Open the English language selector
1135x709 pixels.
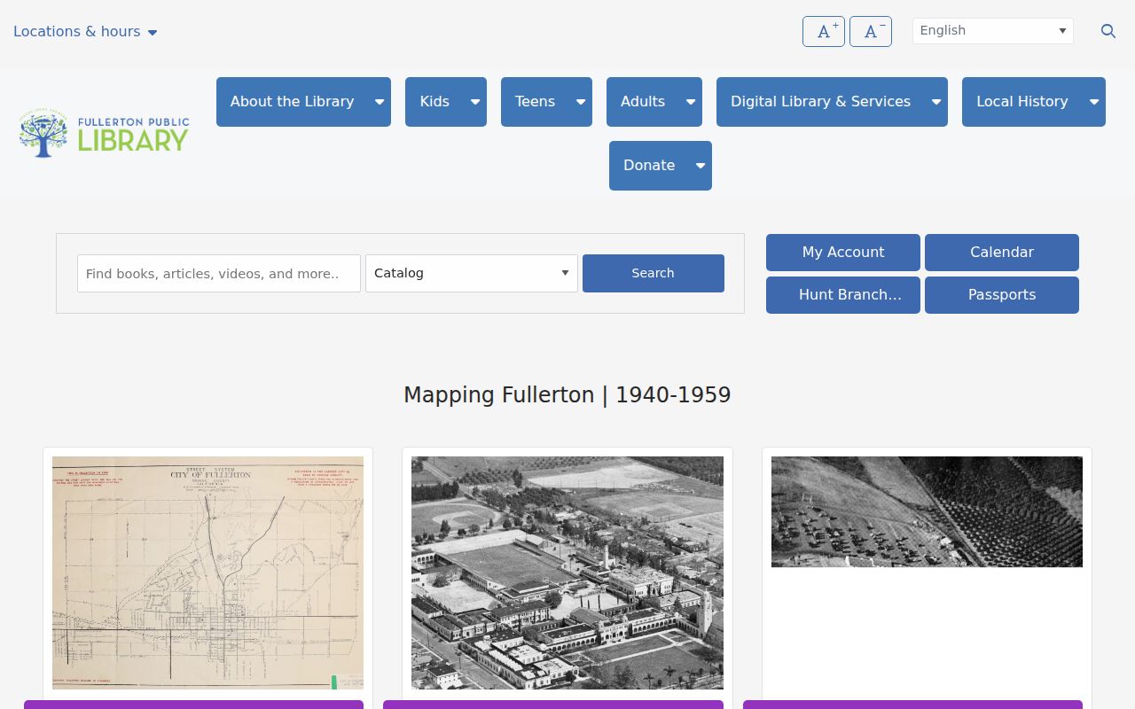[x=993, y=31]
